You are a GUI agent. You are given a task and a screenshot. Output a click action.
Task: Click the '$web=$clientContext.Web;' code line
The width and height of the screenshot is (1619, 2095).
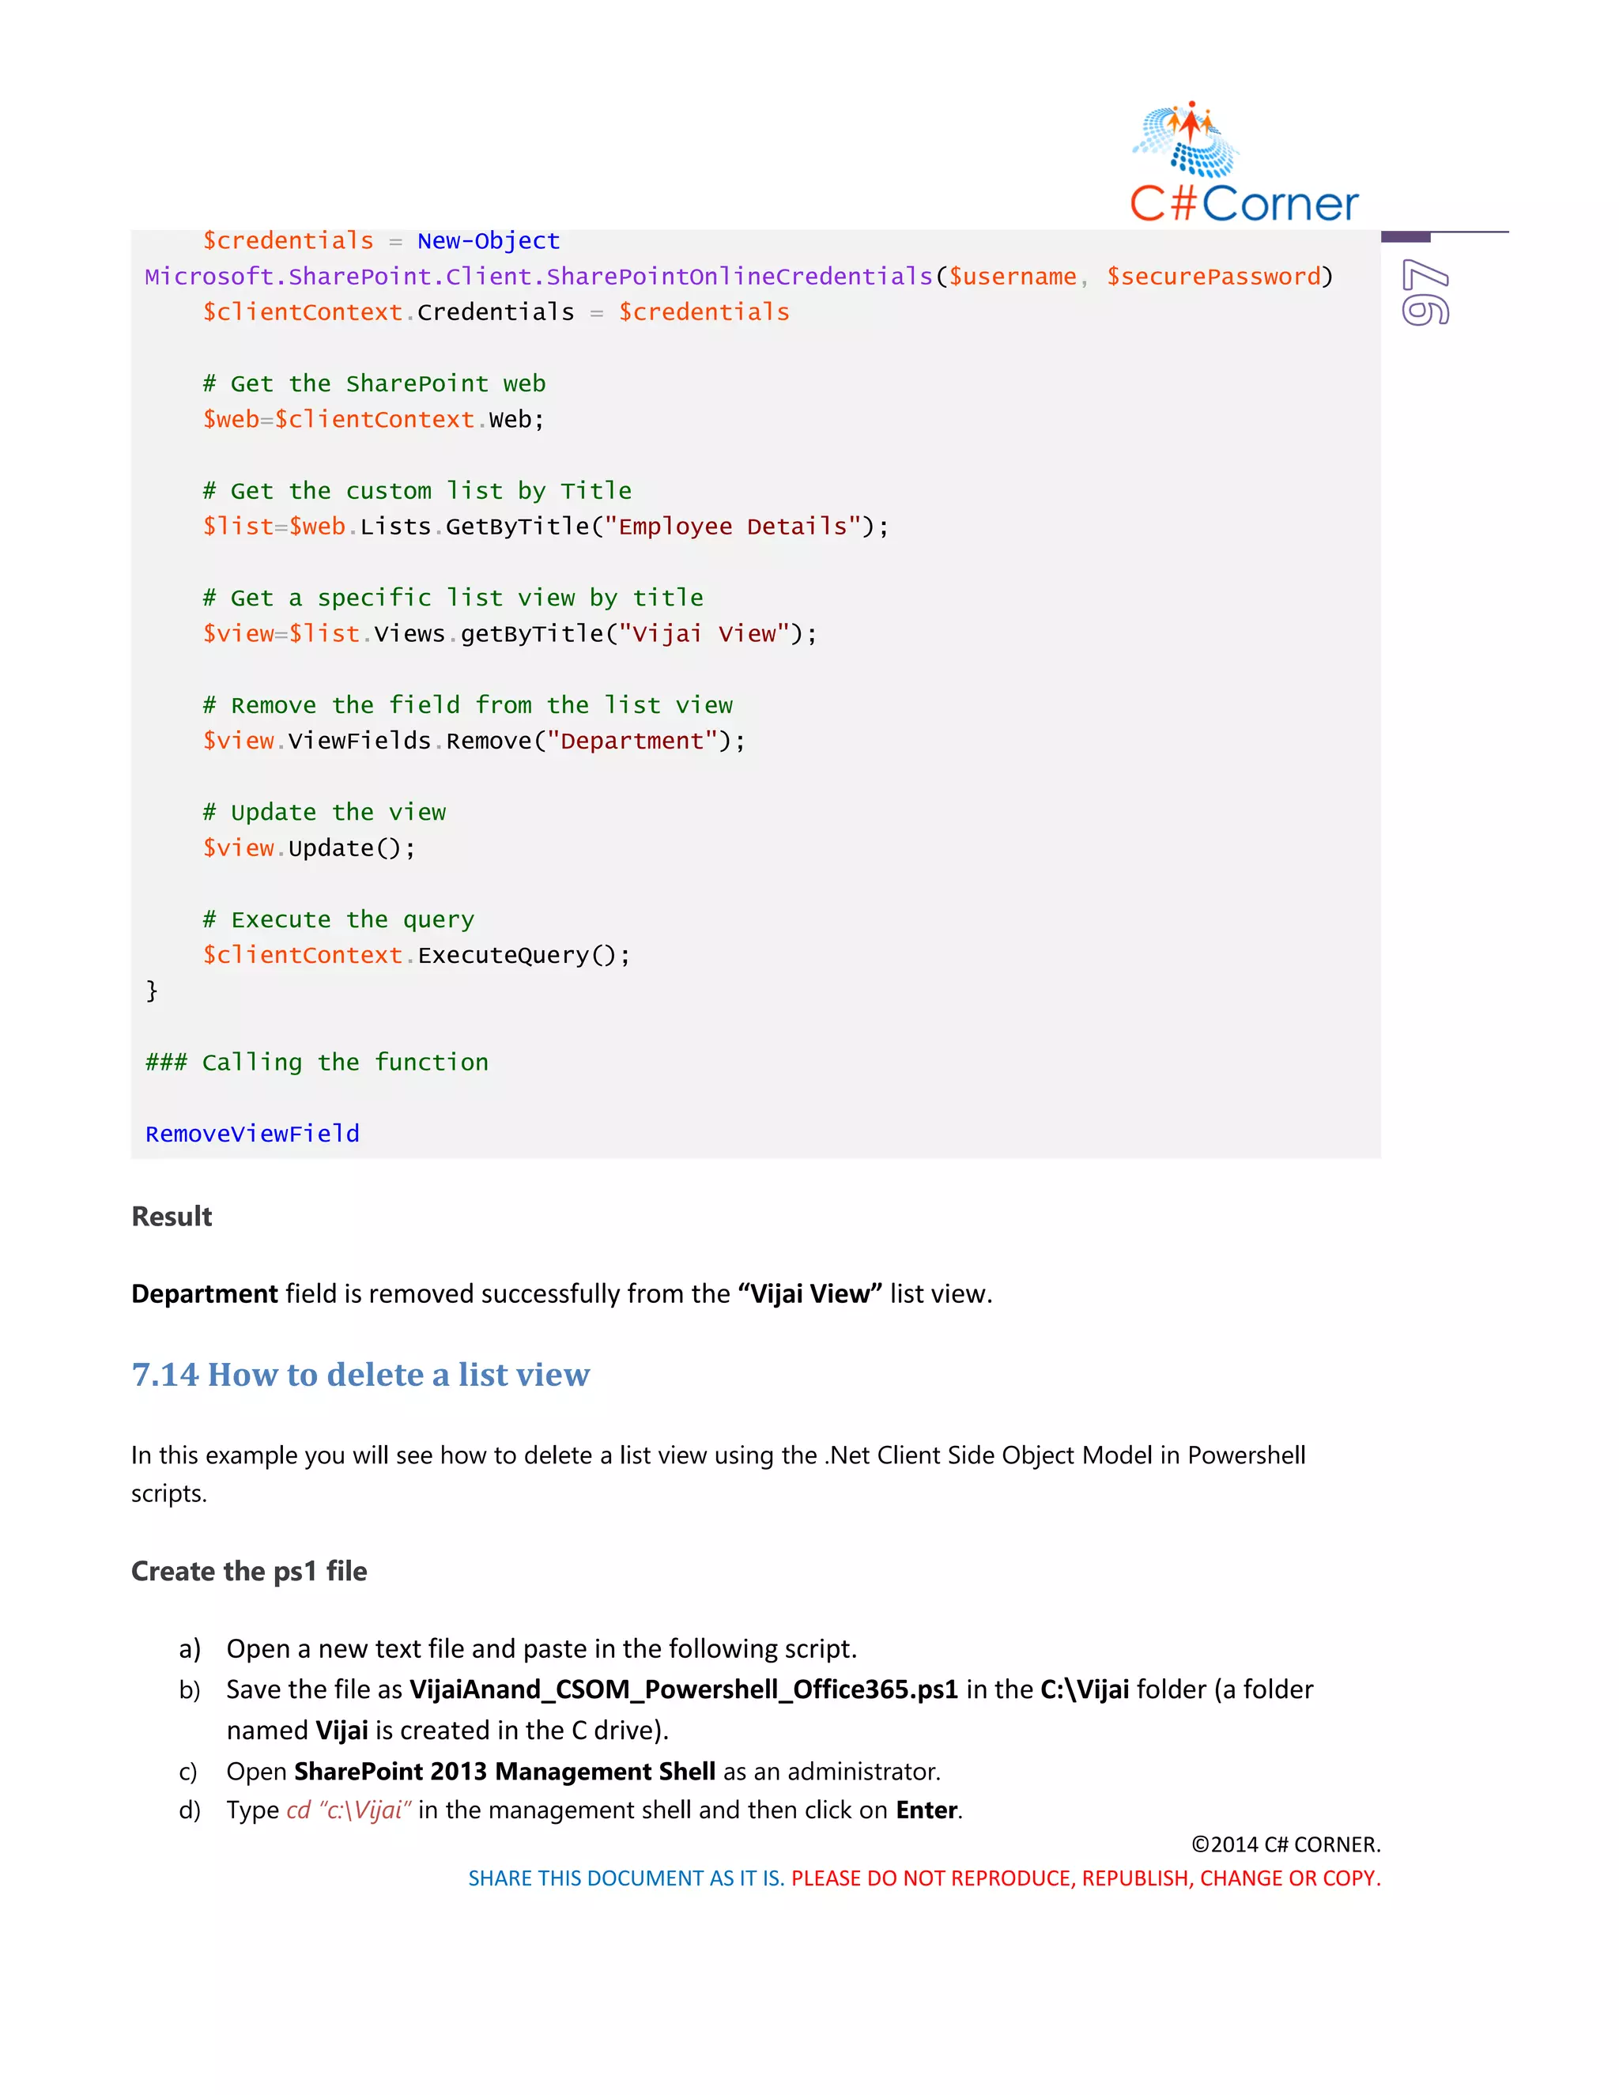pyautogui.click(x=373, y=419)
